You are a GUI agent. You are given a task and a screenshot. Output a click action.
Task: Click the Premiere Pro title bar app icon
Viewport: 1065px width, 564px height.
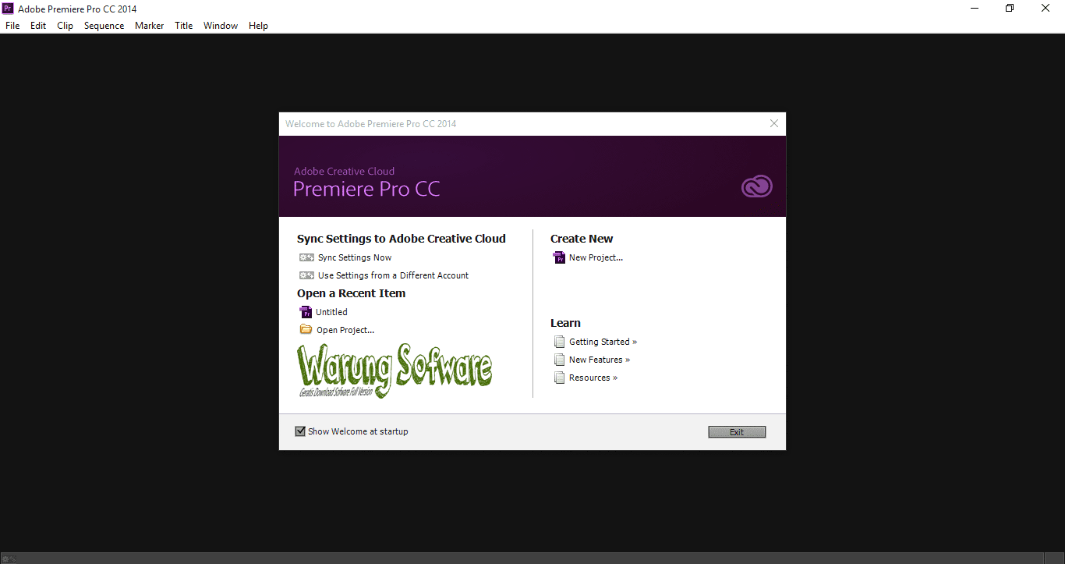pyautogui.click(x=8, y=9)
